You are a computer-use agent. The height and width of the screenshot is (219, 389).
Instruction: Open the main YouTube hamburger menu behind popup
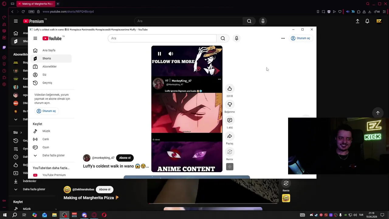pyautogui.click(x=16, y=21)
